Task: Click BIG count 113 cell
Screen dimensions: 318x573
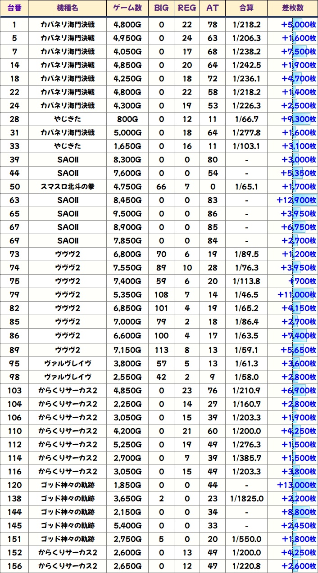Action: click(x=161, y=350)
